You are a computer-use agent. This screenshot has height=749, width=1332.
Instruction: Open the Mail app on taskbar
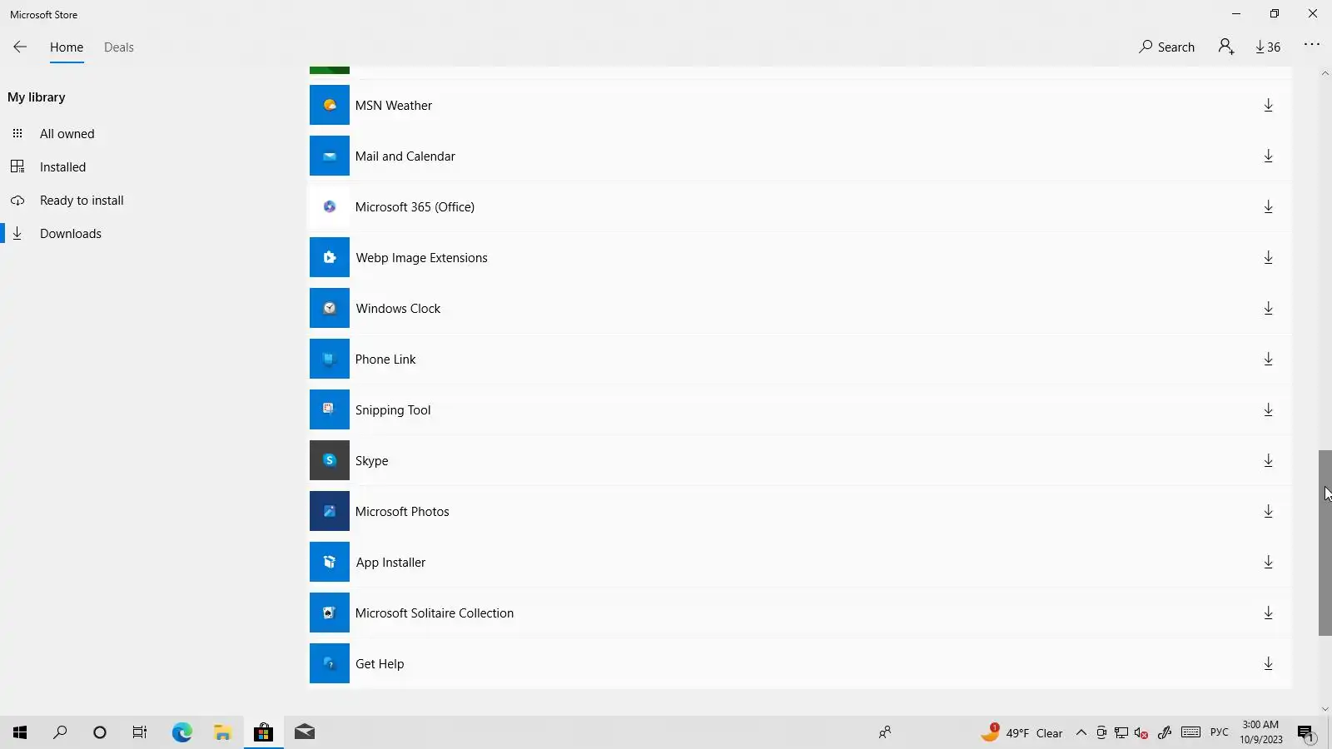coord(305,732)
